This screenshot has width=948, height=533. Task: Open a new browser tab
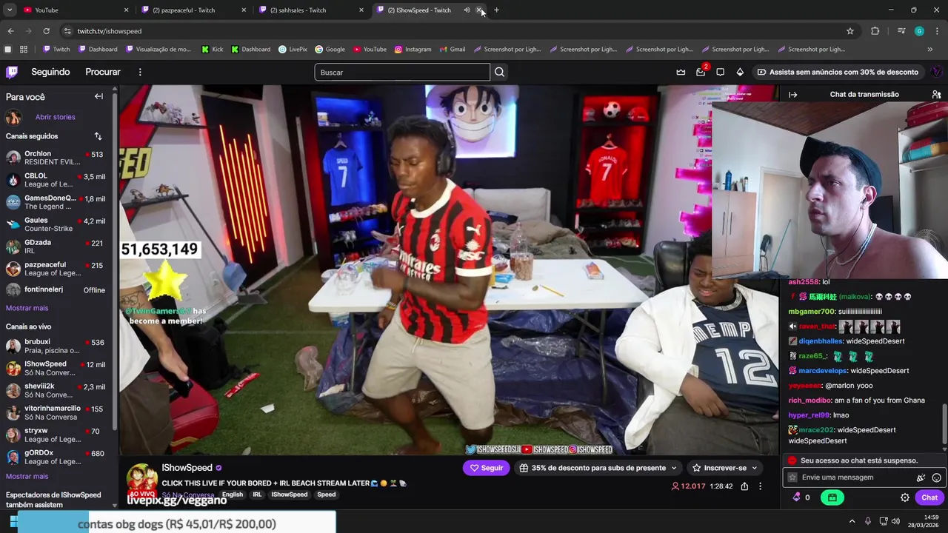point(496,10)
